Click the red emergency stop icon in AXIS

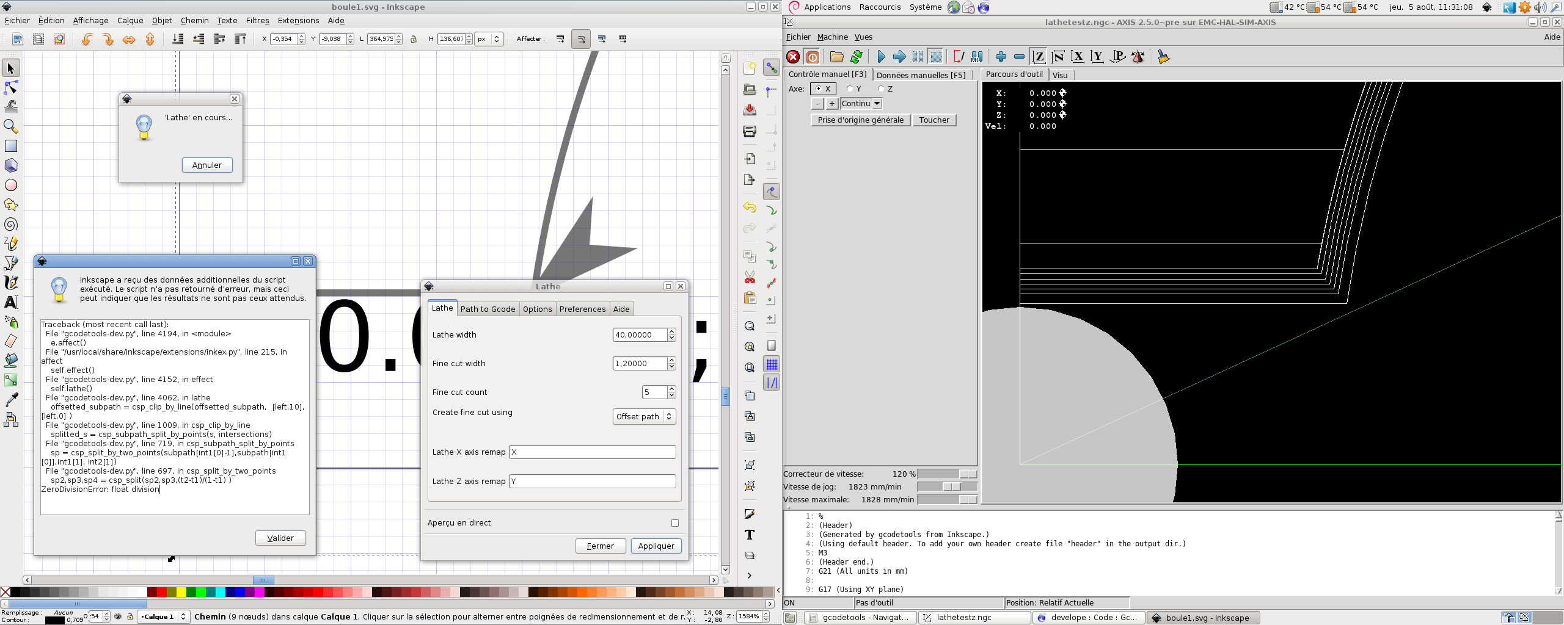pyautogui.click(x=793, y=57)
